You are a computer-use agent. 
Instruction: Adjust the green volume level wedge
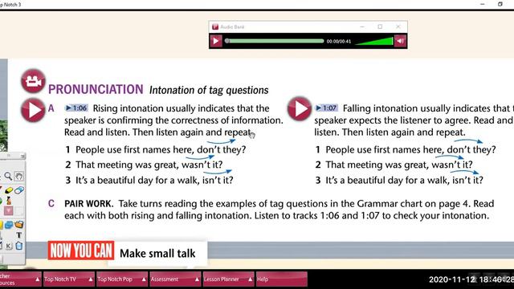(x=374, y=41)
